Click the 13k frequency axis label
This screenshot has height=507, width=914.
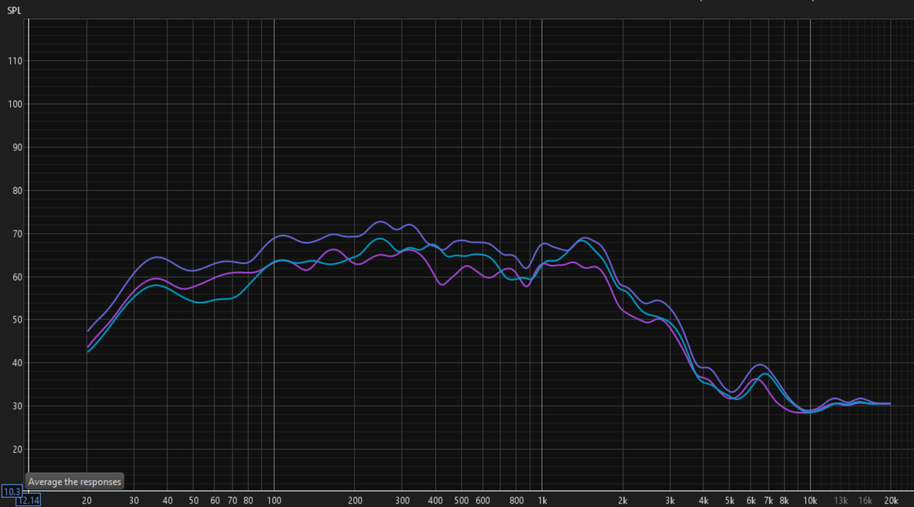click(x=841, y=500)
